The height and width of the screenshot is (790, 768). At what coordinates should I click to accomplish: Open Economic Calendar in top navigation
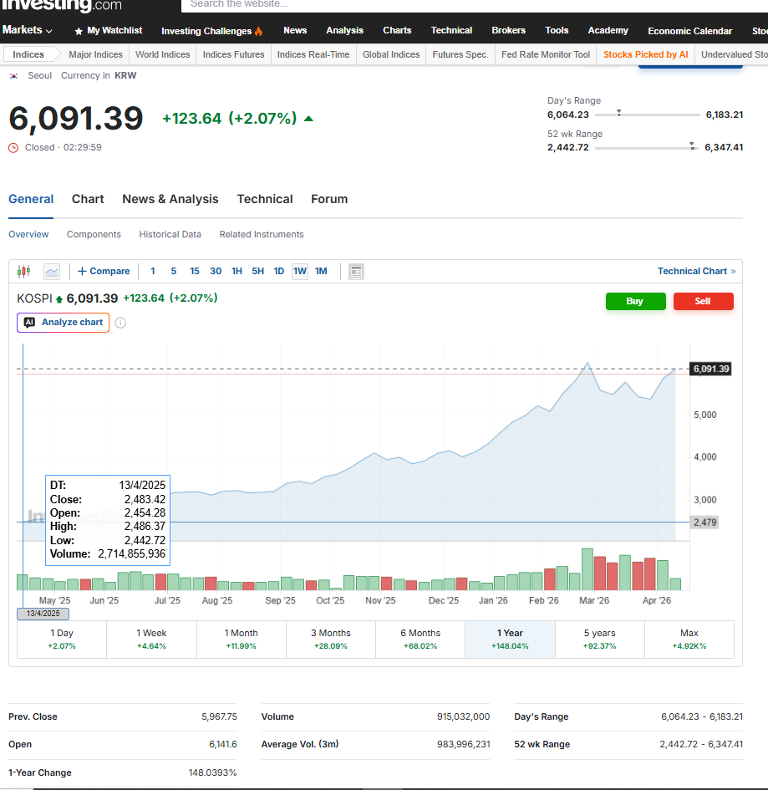point(690,31)
